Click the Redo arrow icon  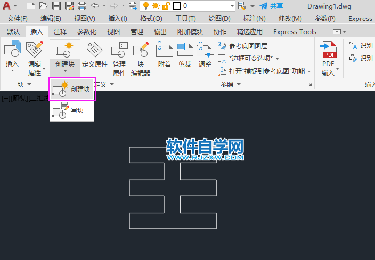click(113, 5)
